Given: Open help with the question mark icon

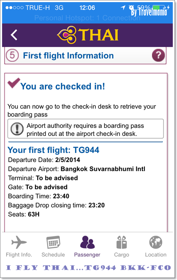Looking at the screenshot, I should [158, 55].
